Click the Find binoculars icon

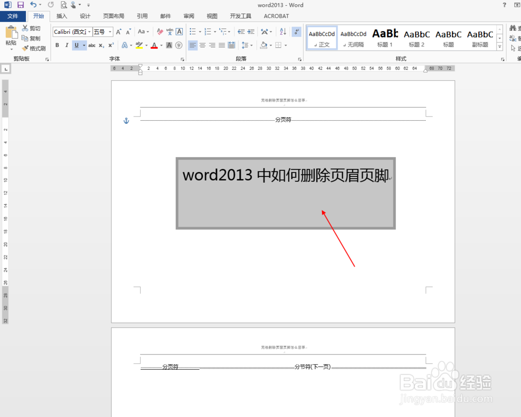click(513, 28)
